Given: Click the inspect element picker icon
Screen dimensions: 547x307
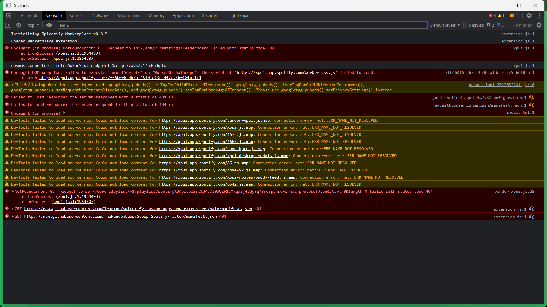Looking at the screenshot, I should tap(9, 16).
